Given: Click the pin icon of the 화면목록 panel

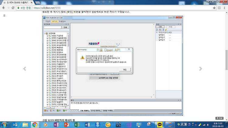Looking at the screenshot, I should pyautogui.click(x=66, y=24).
